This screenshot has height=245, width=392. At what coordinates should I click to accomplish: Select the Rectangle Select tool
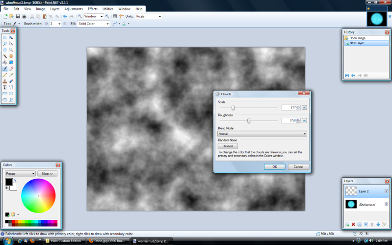coord(5,37)
